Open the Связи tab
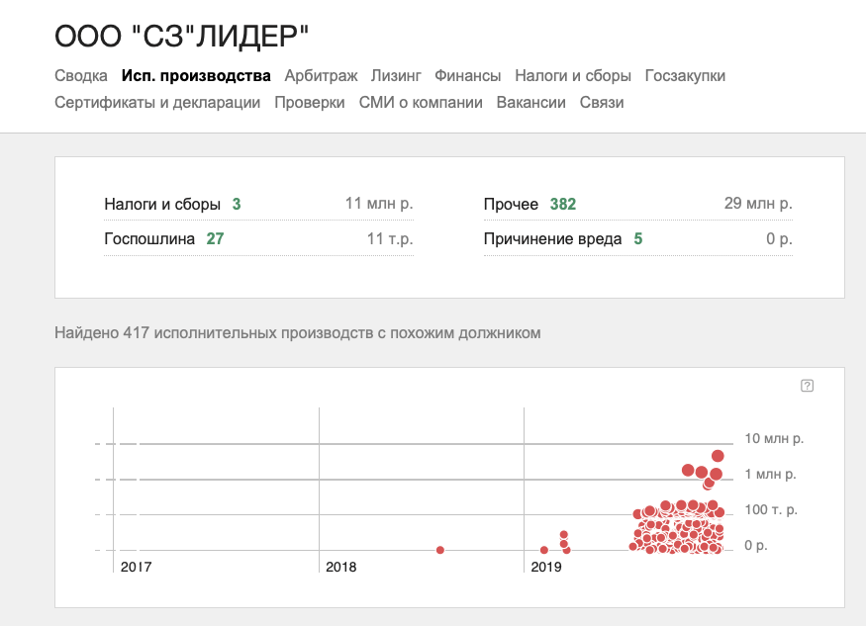866x626 pixels. (x=602, y=103)
